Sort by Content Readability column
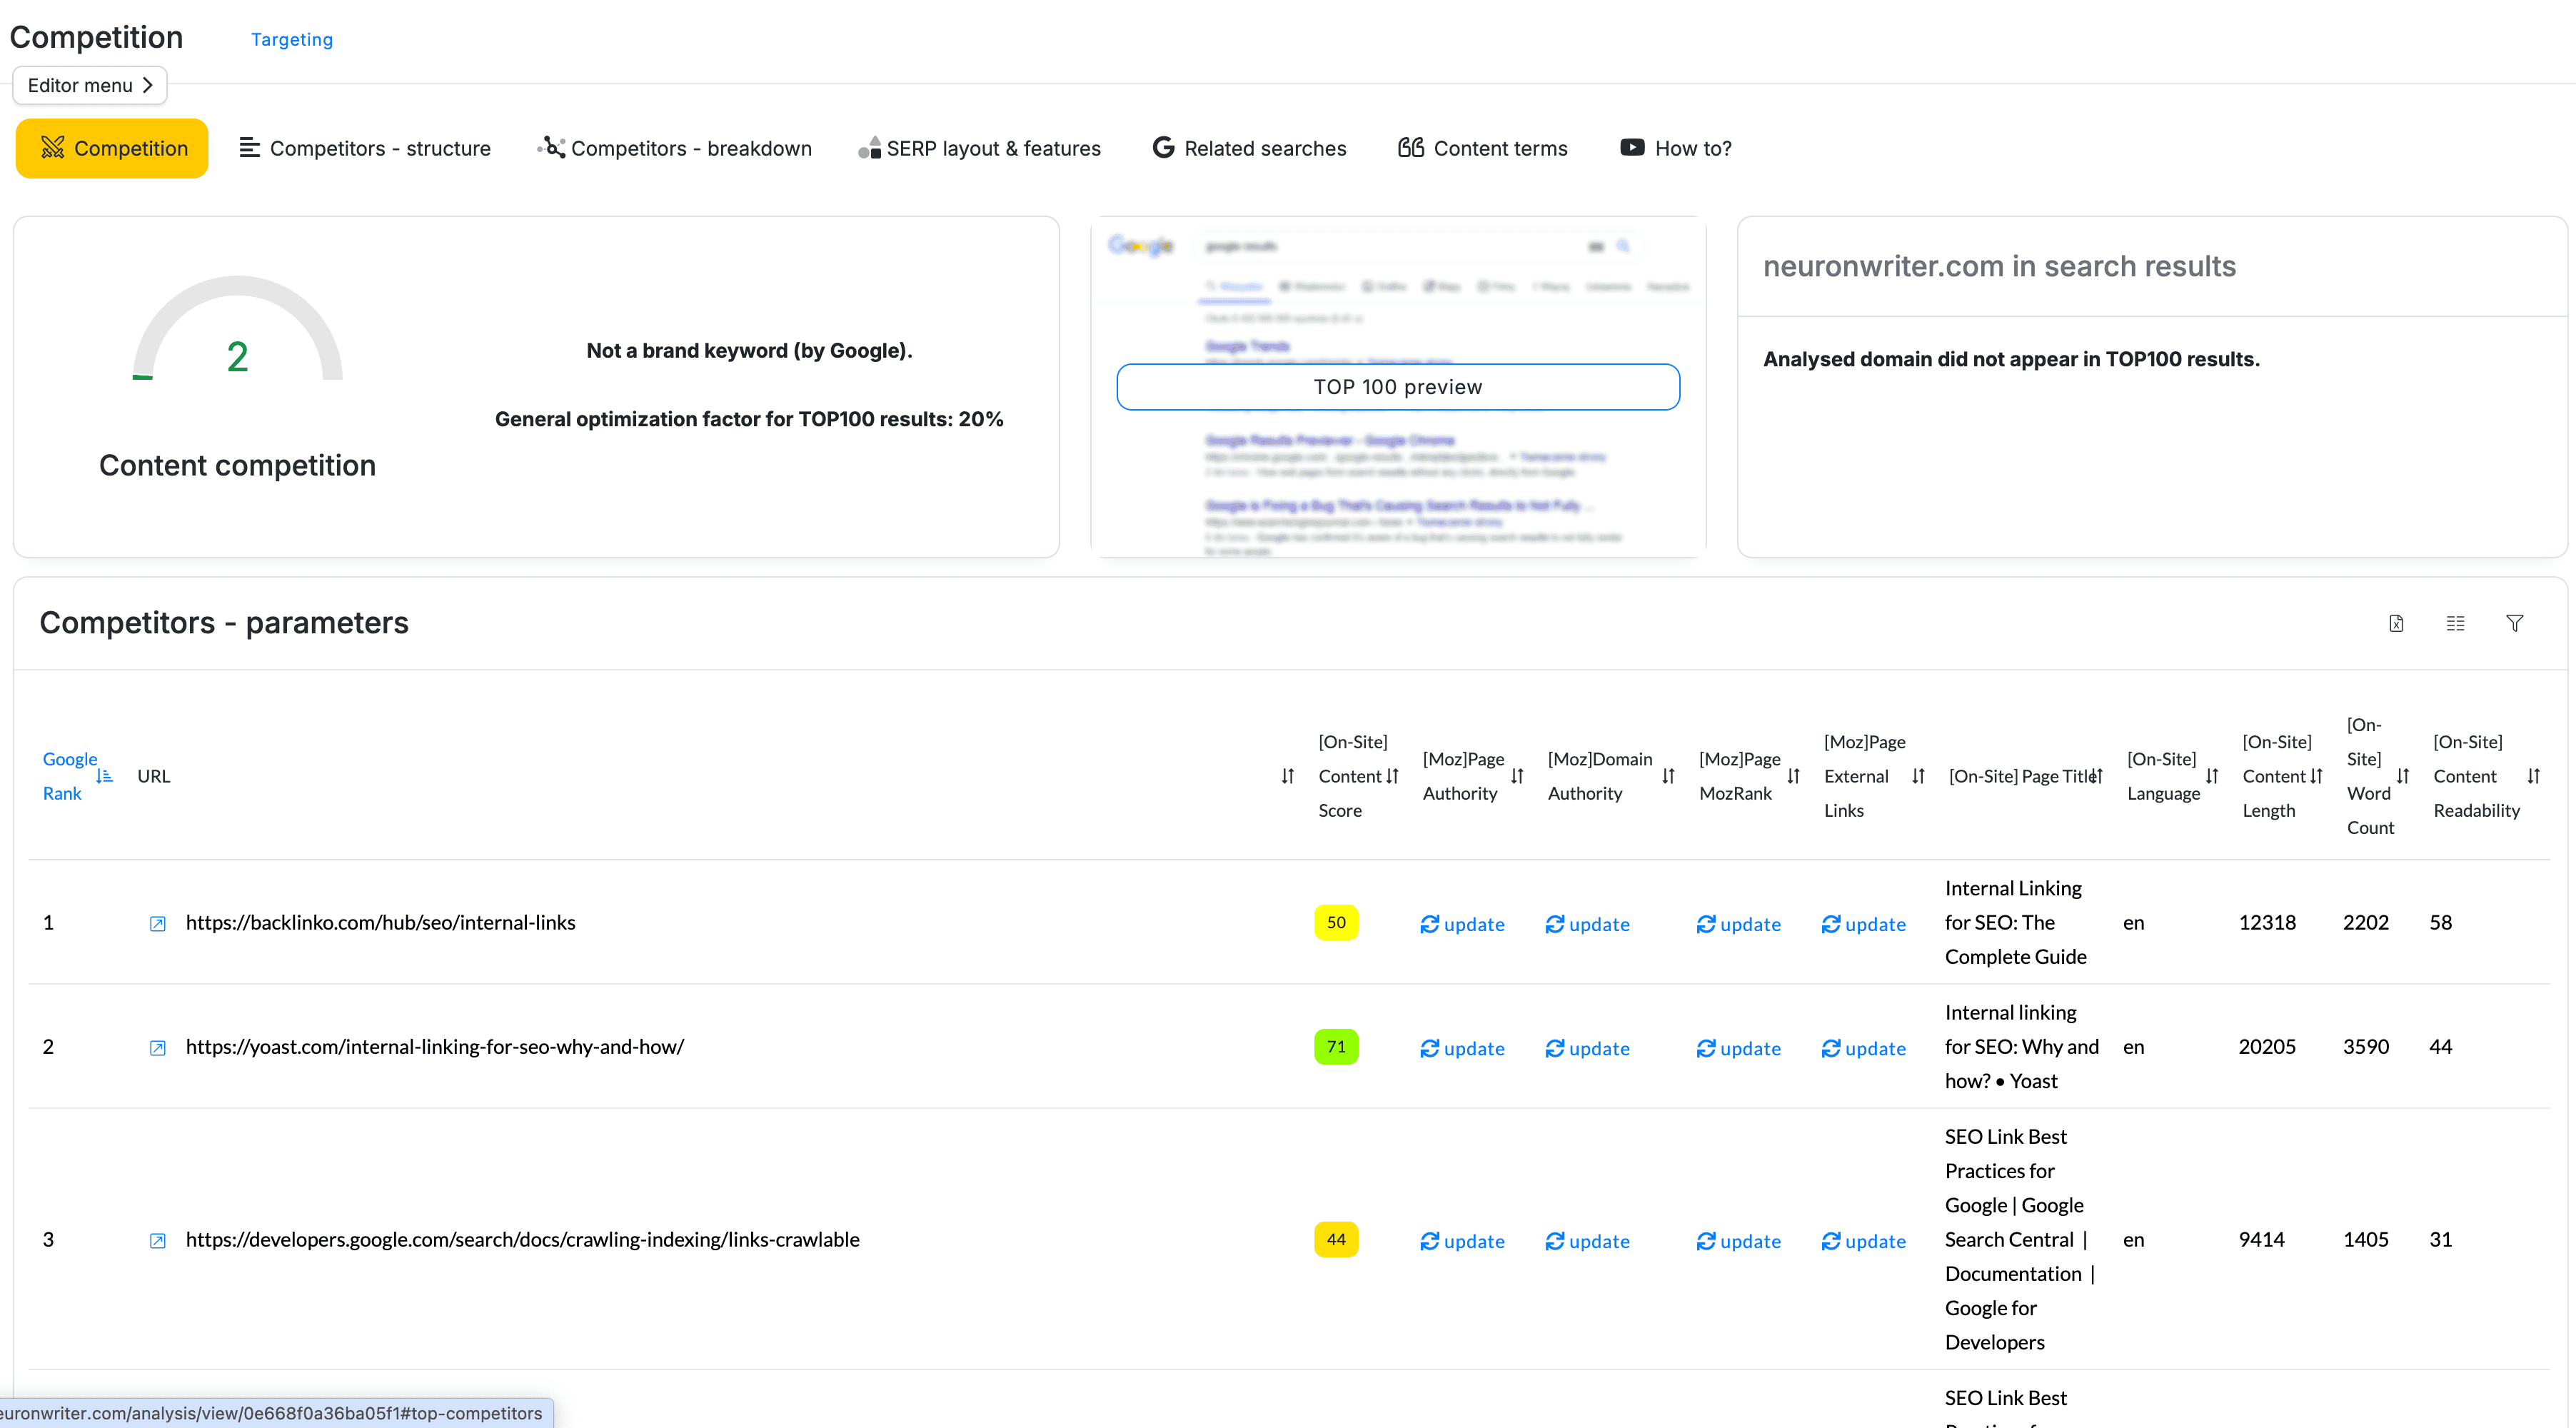This screenshot has width=2576, height=1428. coord(2533,776)
